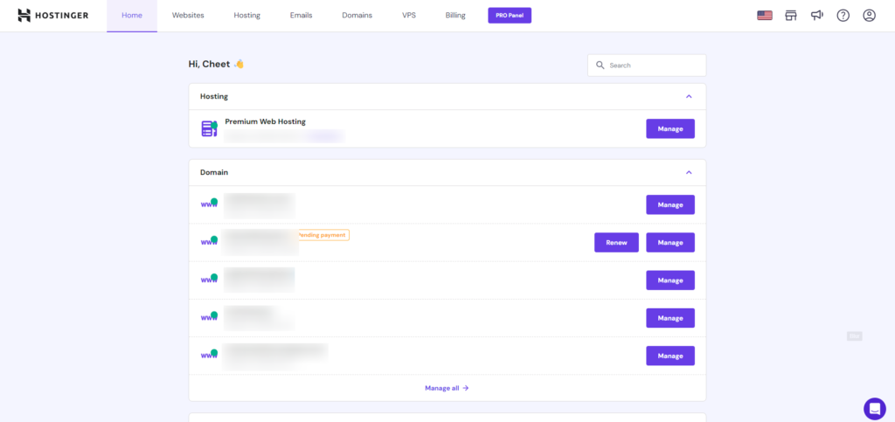This screenshot has width=895, height=422.
Task: Click the Premium Web Hosting server icon
Action: pos(209,128)
